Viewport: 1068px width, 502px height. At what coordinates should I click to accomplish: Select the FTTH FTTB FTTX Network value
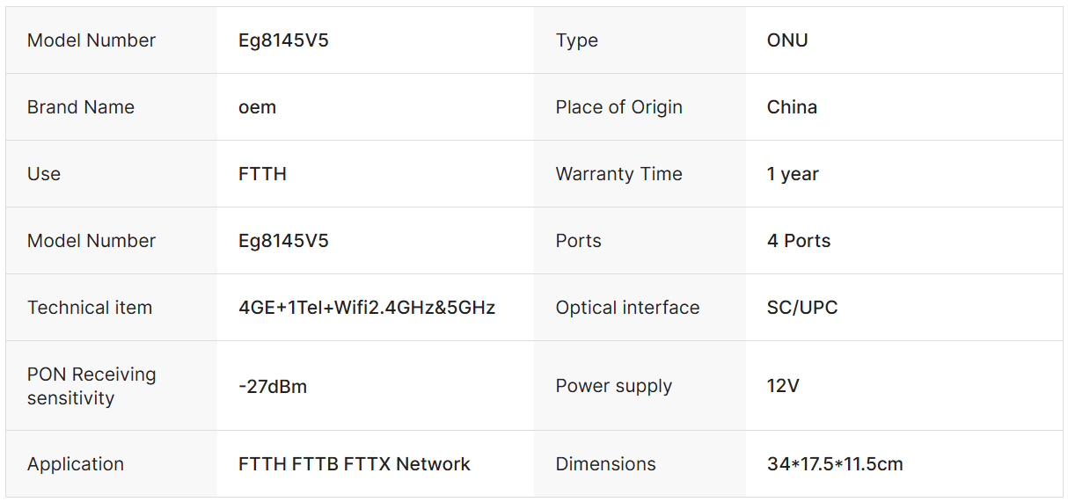point(355,464)
